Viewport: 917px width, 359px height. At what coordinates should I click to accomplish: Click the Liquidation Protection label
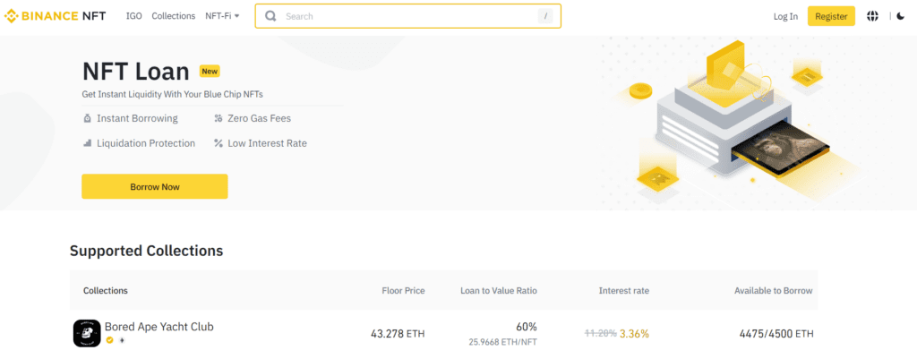(146, 143)
